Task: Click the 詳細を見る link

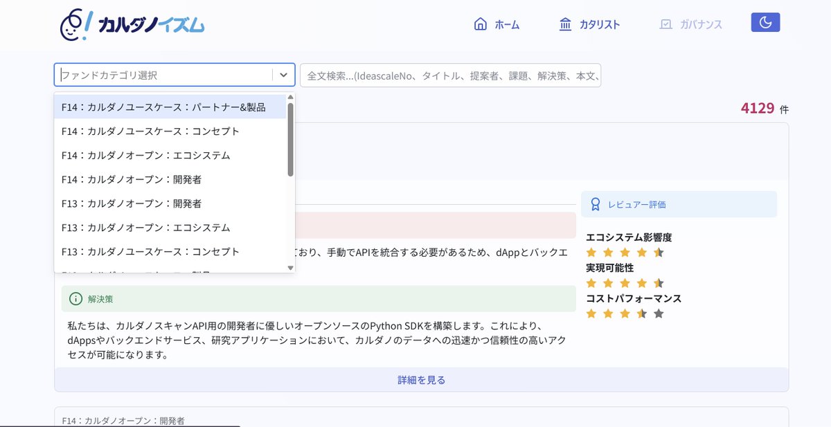Action: 420,379
